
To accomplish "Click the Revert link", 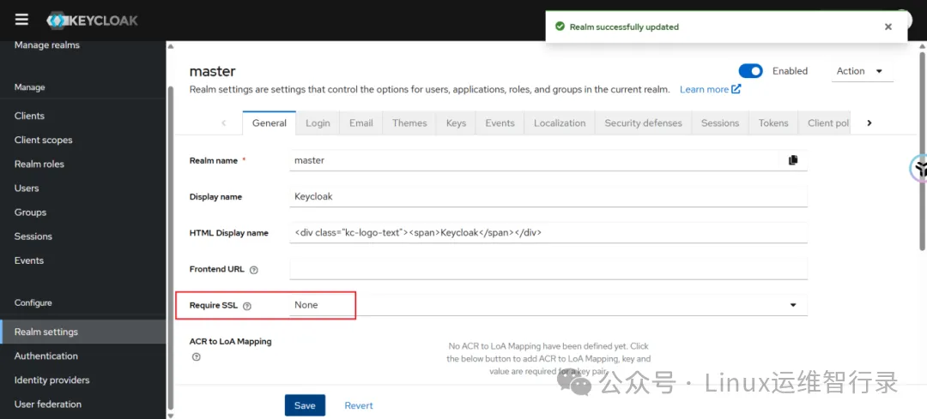I will click(x=359, y=405).
